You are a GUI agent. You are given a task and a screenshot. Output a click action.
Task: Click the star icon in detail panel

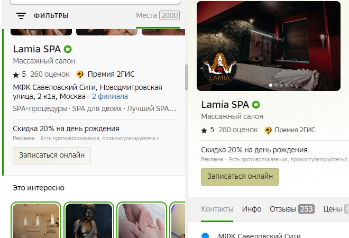click(x=204, y=131)
